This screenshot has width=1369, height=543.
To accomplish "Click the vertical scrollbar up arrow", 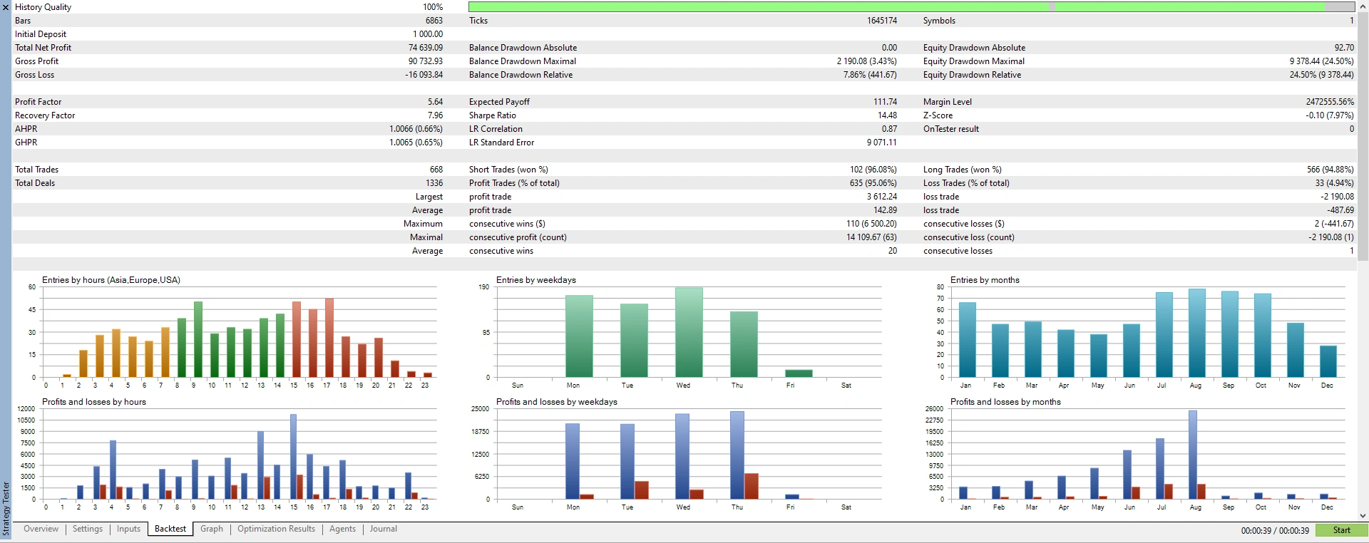I will coord(1363,4).
